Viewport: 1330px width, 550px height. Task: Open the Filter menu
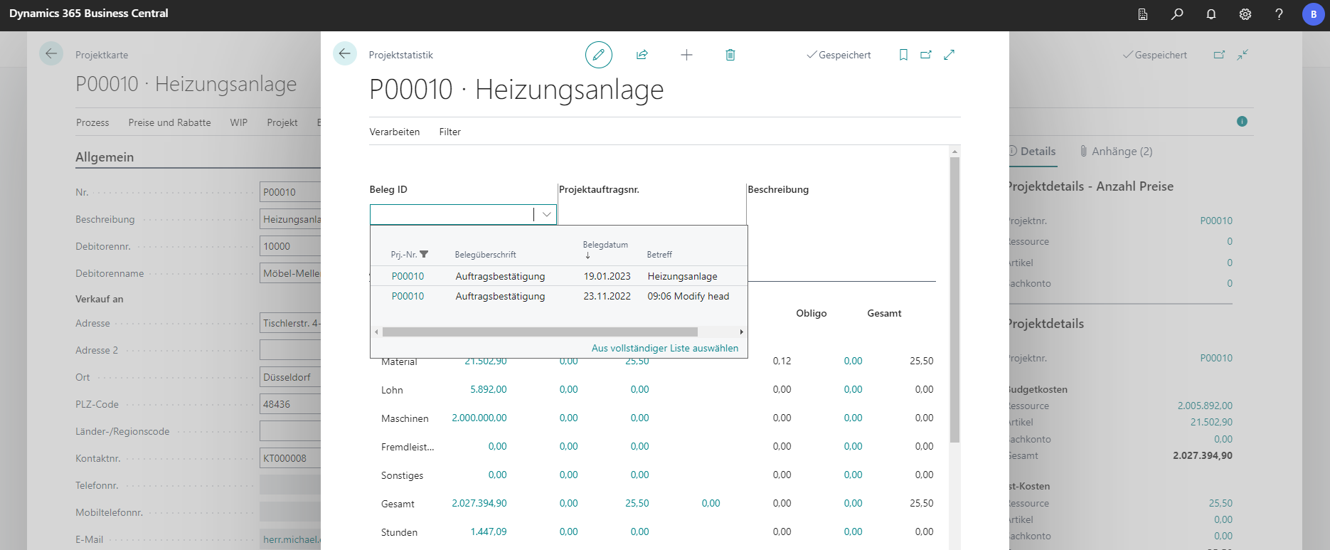(449, 132)
